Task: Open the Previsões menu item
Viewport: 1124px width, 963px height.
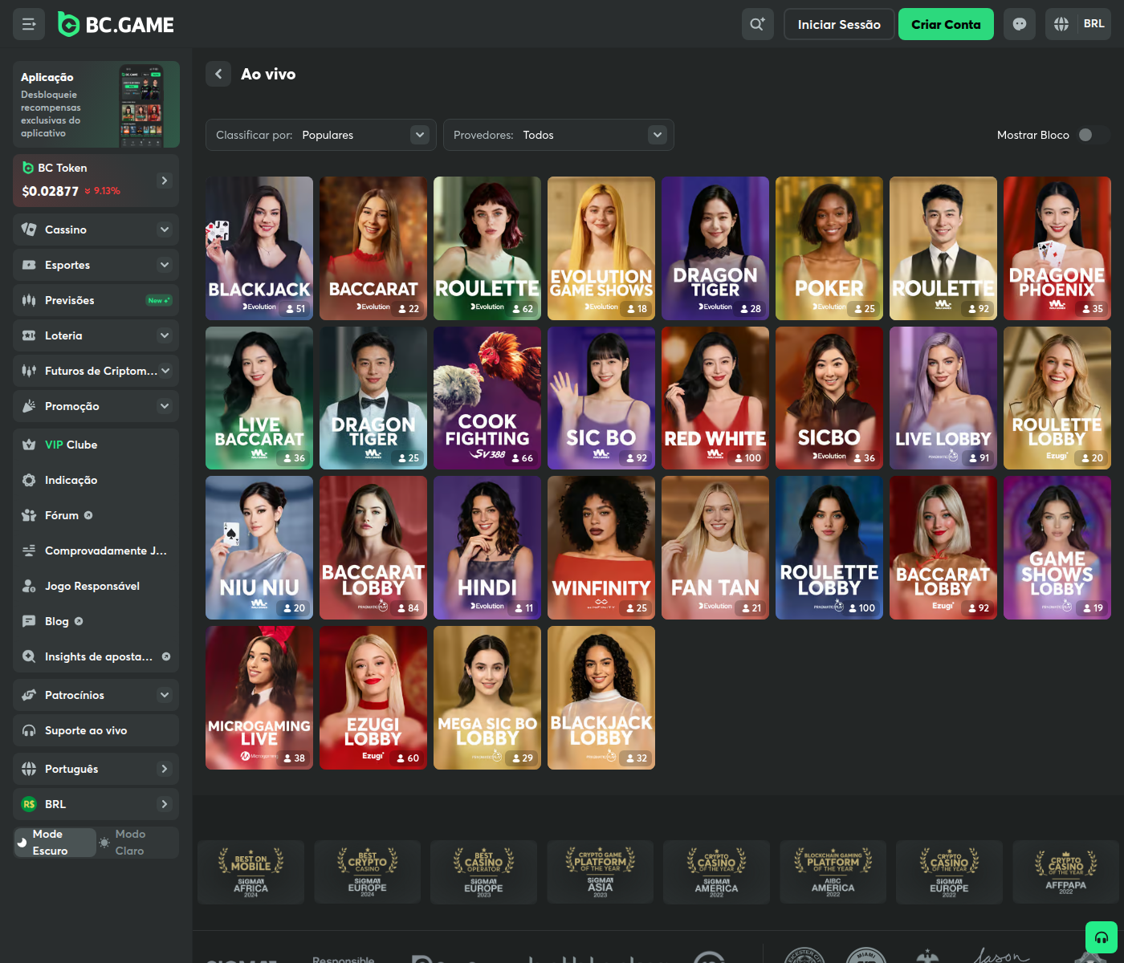Action: [x=96, y=300]
